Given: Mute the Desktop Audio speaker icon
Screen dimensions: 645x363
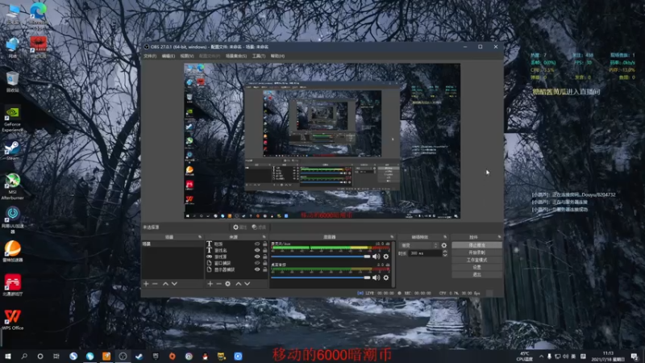Looking at the screenshot, I should [376, 277].
